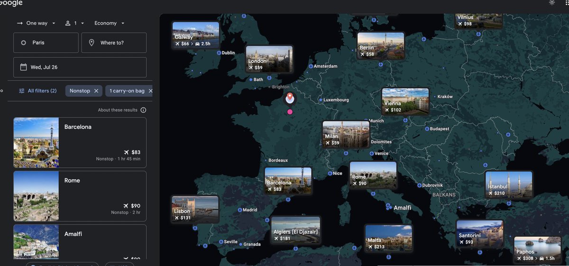The height and width of the screenshot is (266, 569).
Task: Open the Amalfi result card
Action: pos(80,242)
